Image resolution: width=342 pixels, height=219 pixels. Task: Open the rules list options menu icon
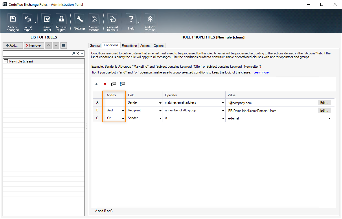(63, 45)
